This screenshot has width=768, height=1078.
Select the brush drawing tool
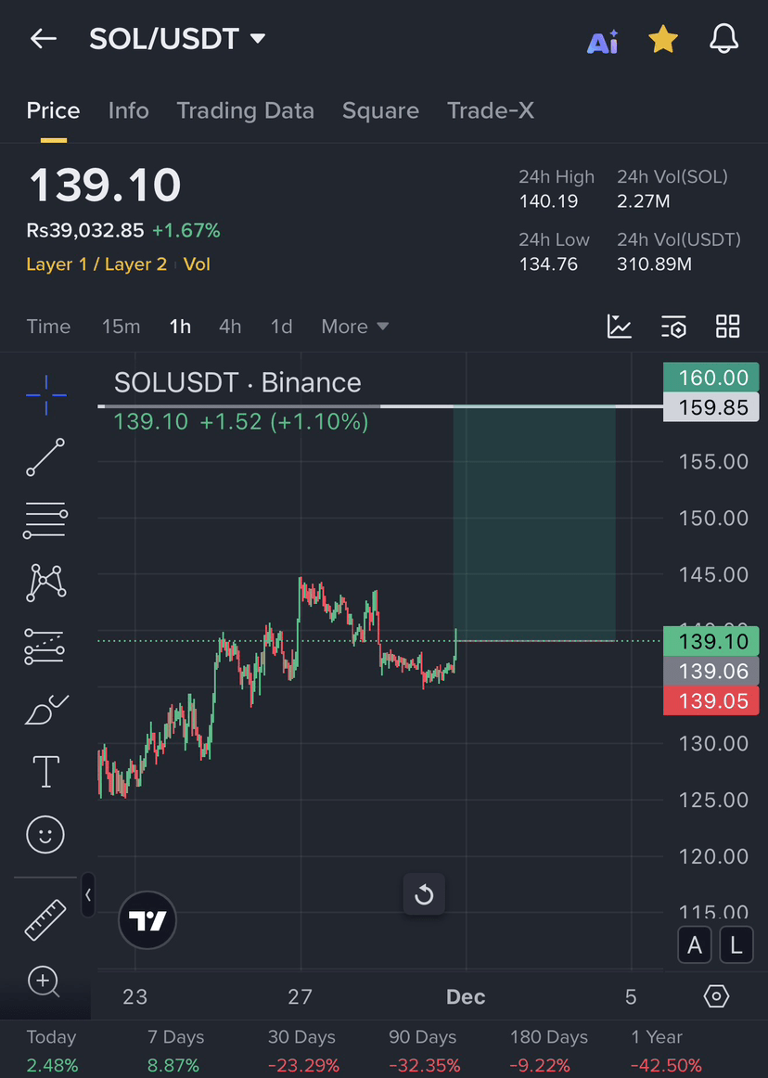point(46,710)
